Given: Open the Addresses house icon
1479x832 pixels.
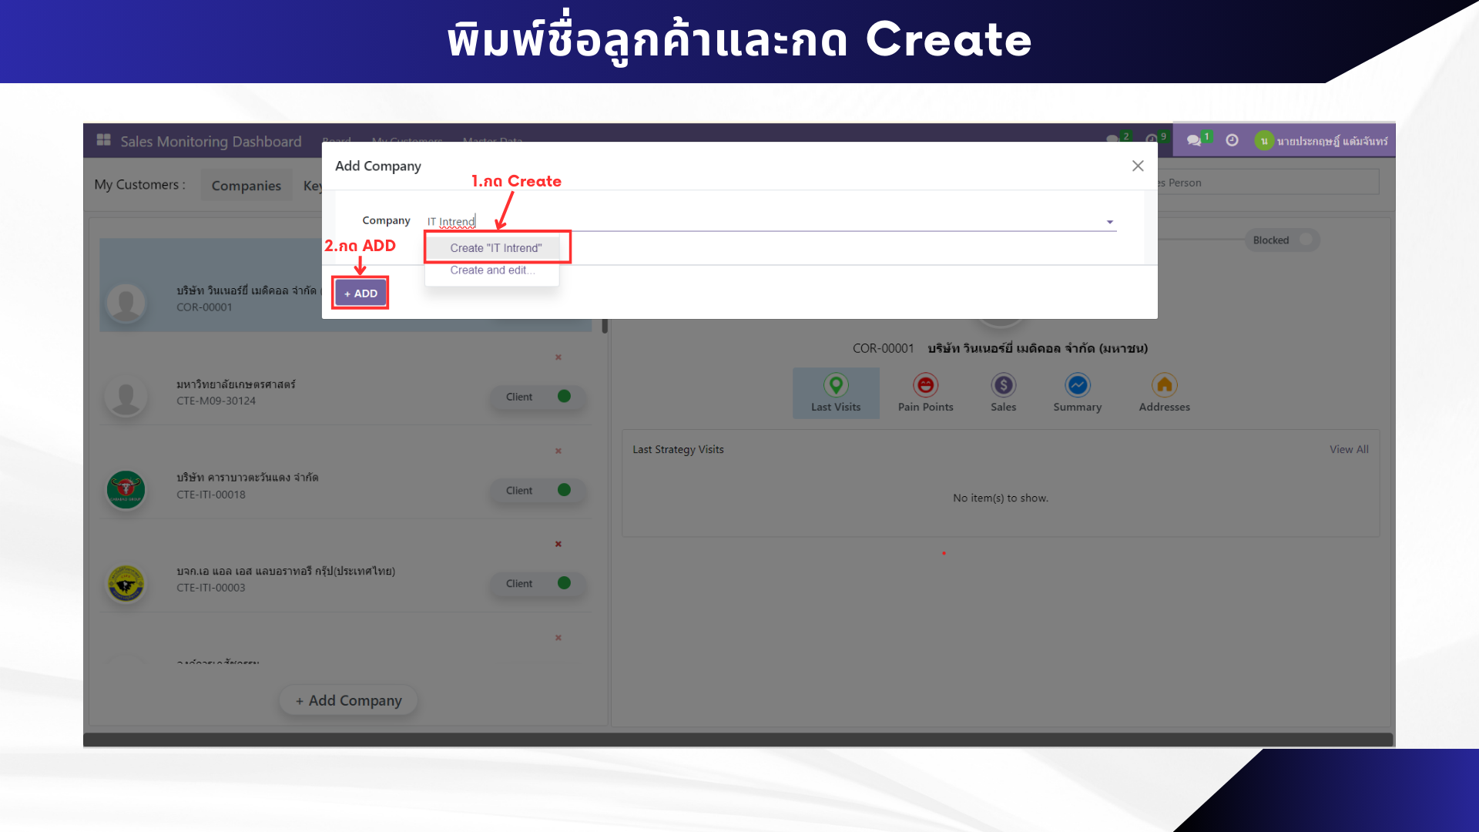Looking at the screenshot, I should click(x=1164, y=384).
